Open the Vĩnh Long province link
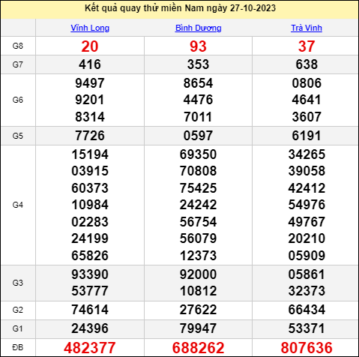 (x=90, y=28)
